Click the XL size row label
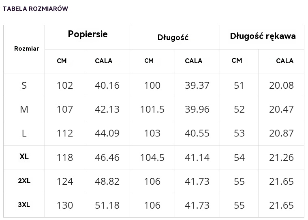The image size is (308, 220). pyautogui.click(x=24, y=157)
